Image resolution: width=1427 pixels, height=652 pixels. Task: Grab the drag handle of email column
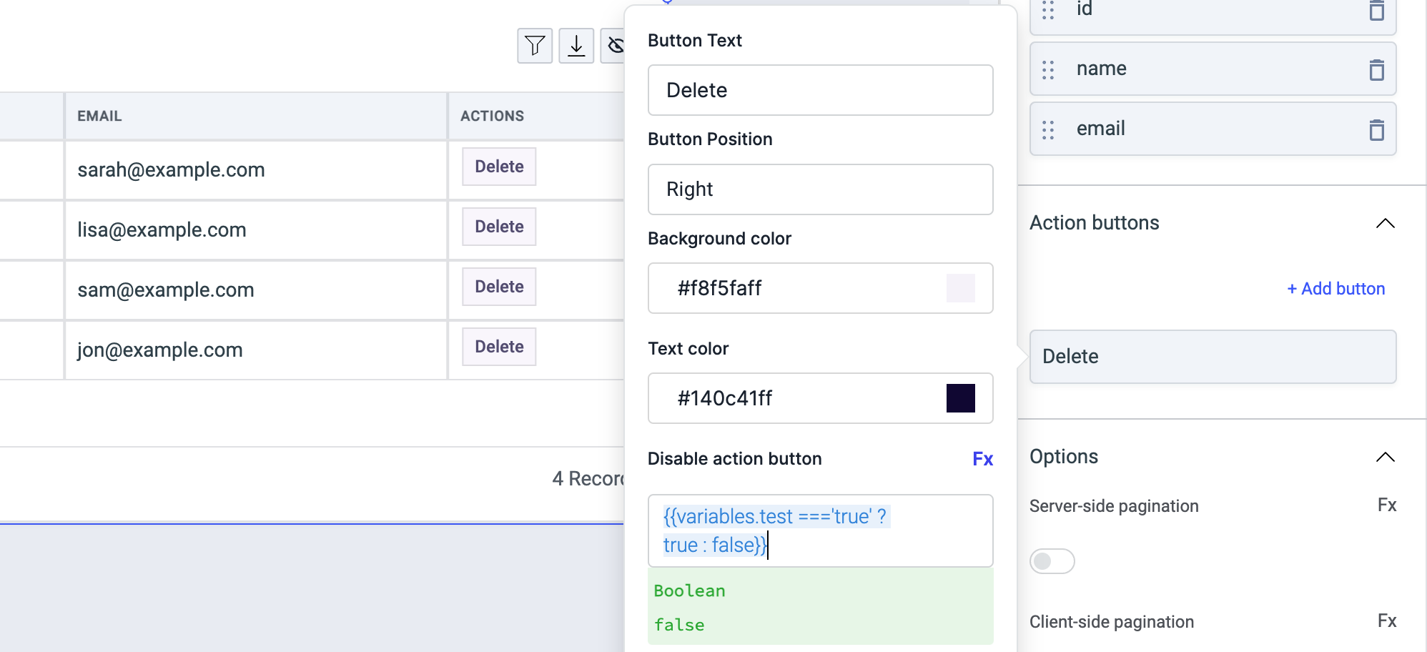[1048, 129]
